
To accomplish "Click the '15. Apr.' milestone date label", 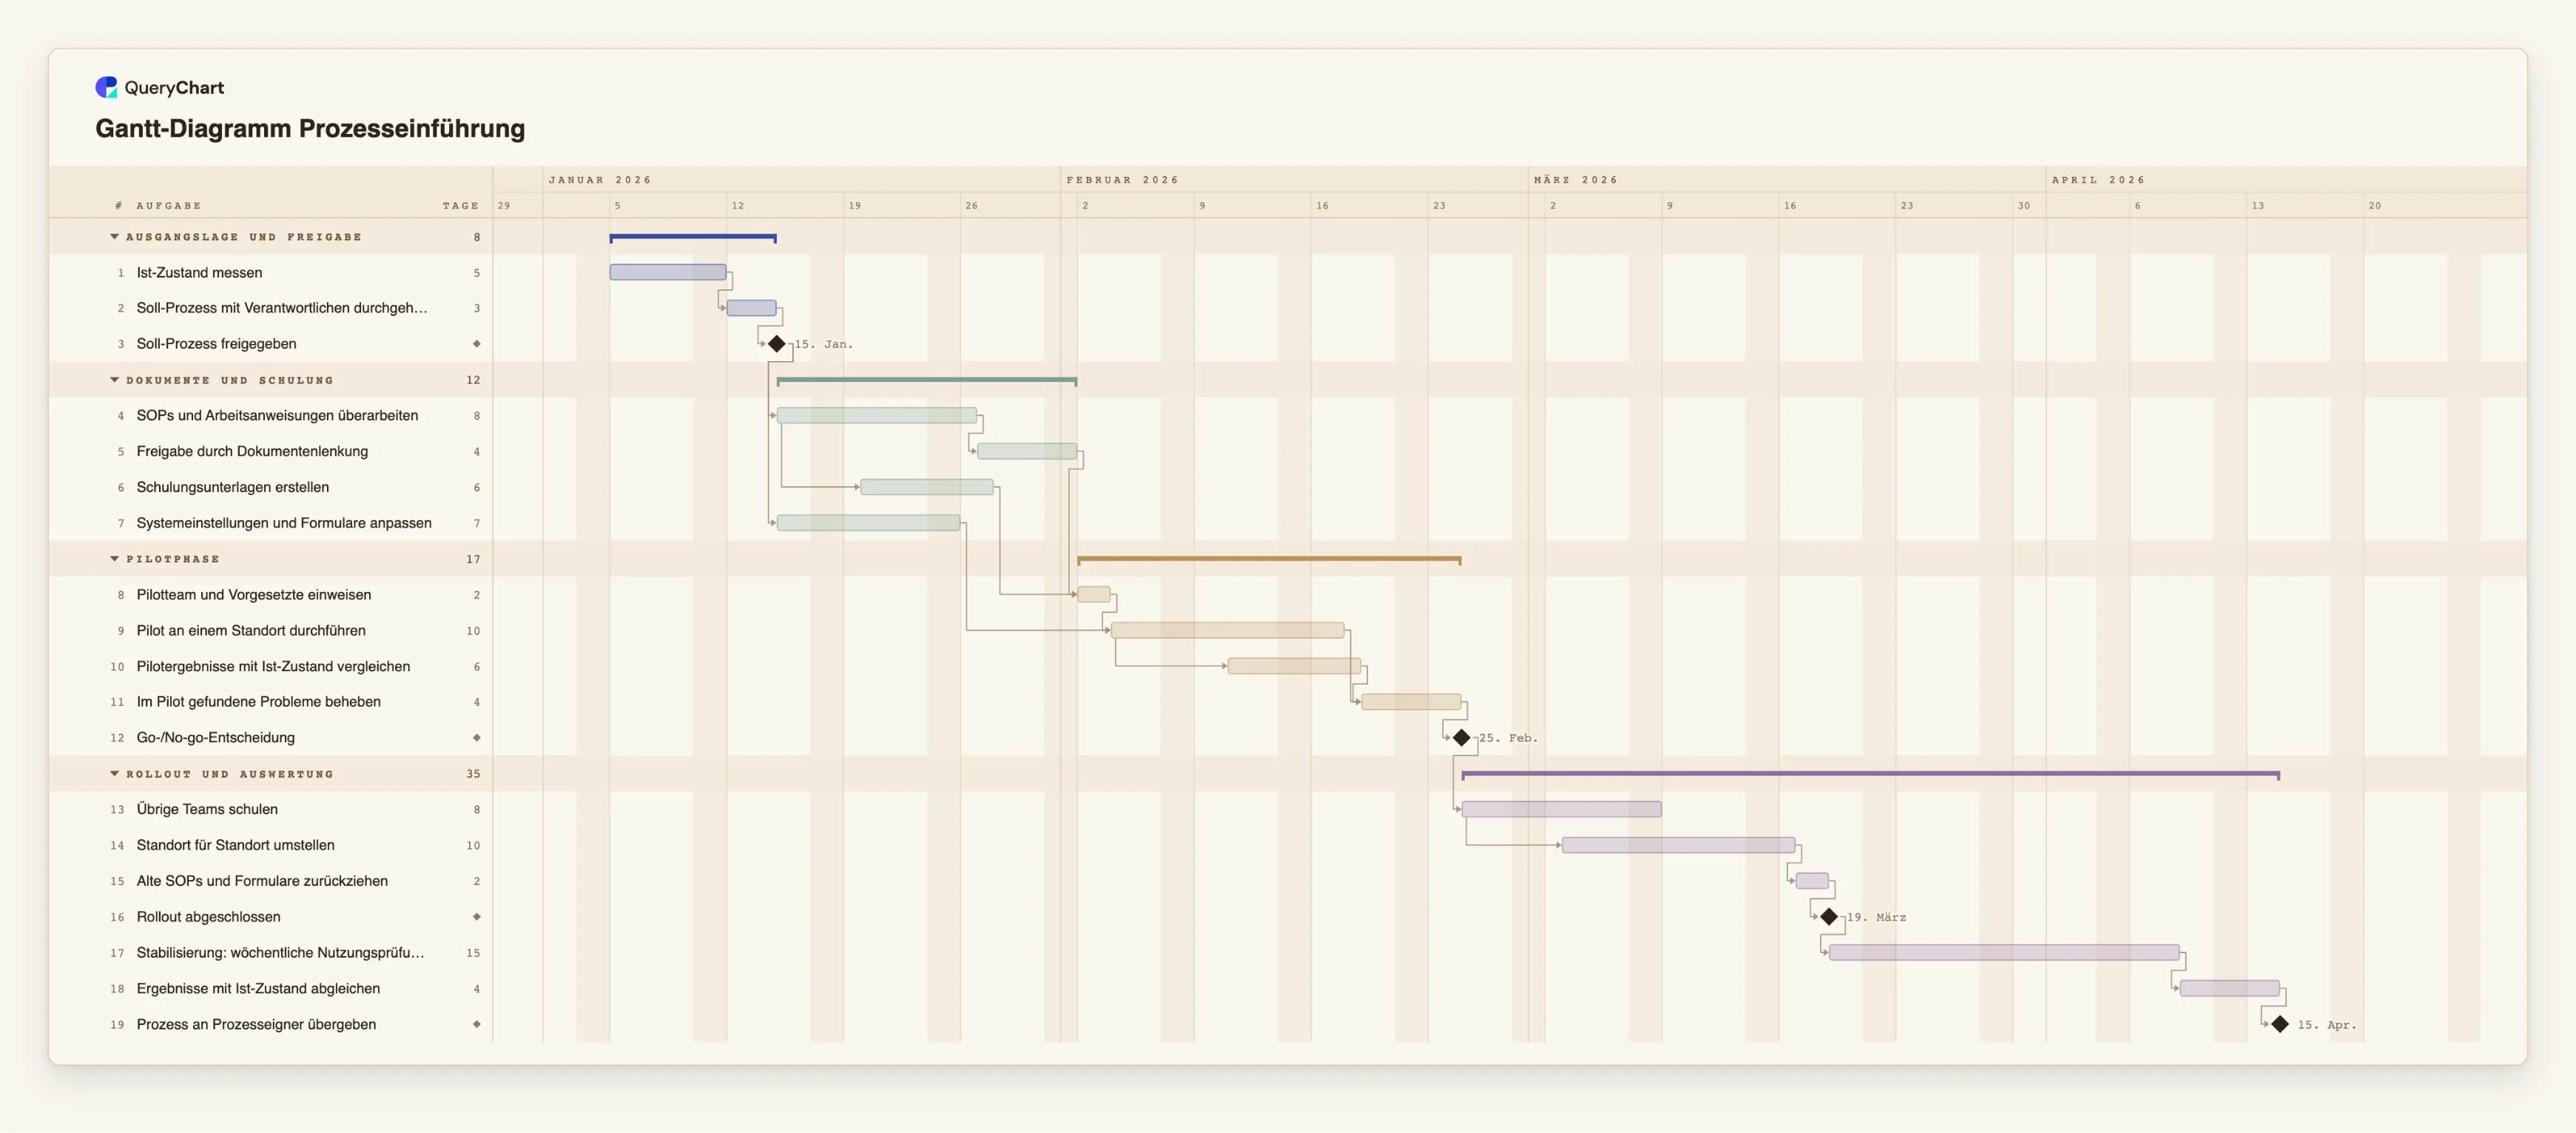I will 2326,1025.
